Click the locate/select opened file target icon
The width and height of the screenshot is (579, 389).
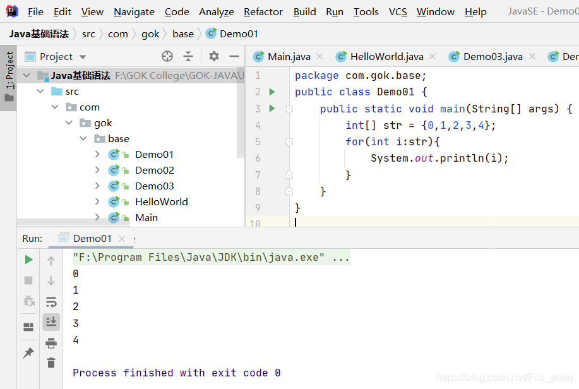pos(167,56)
